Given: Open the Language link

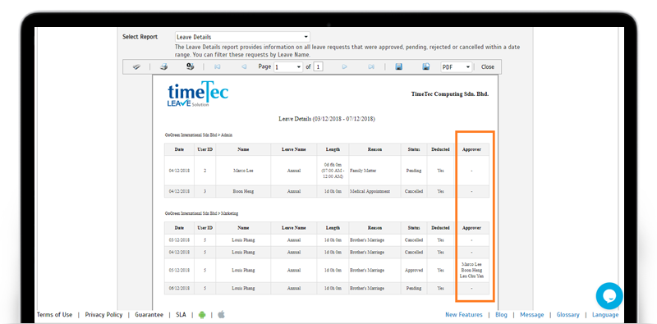Looking at the screenshot, I should tap(605, 315).
